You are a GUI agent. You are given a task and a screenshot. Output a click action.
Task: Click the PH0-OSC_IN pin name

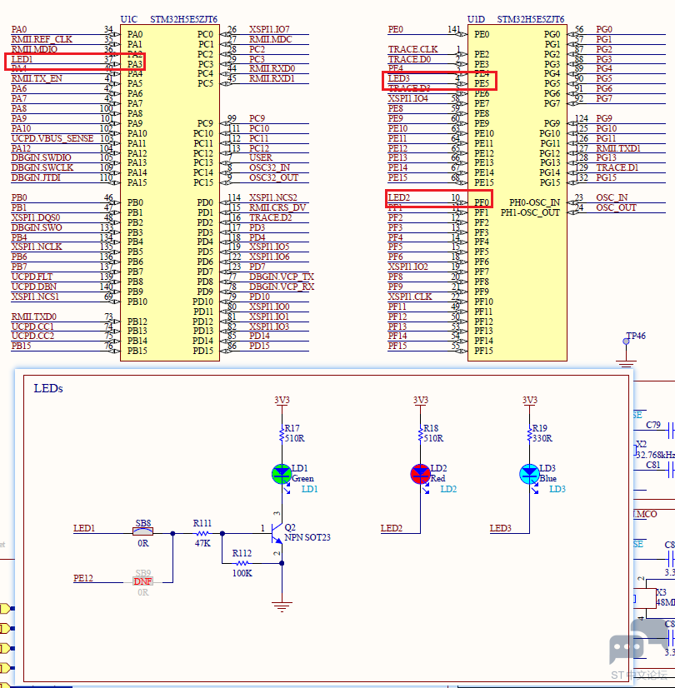[534, 202]
